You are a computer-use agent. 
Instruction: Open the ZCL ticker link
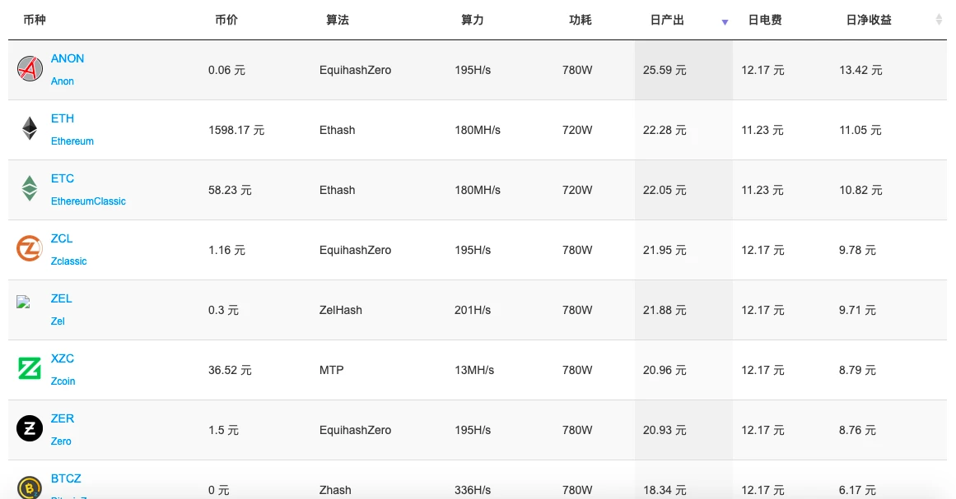tap(62, 238)
